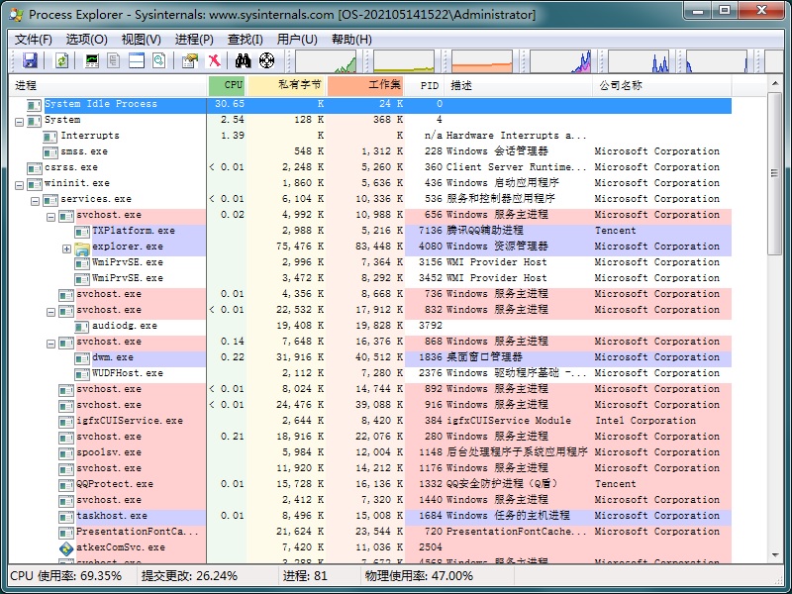Collapse the services.exe tree node

pyautogui.click(x=35, y=201)
